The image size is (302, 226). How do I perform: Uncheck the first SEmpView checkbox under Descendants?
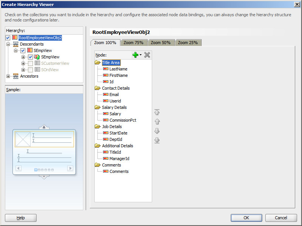[x=23, y=50]
